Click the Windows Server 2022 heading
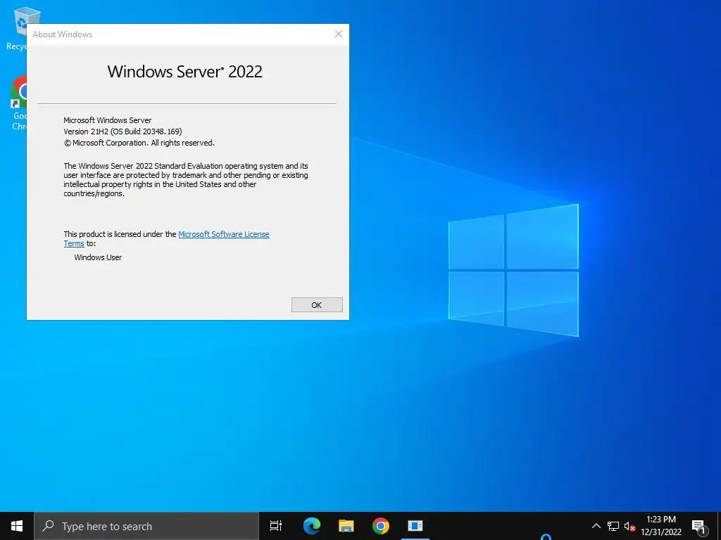 [185, 72]
